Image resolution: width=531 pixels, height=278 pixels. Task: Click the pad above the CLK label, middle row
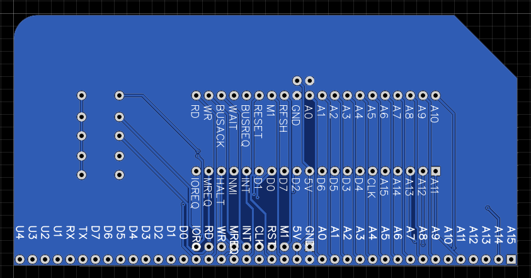coord(372,171)
